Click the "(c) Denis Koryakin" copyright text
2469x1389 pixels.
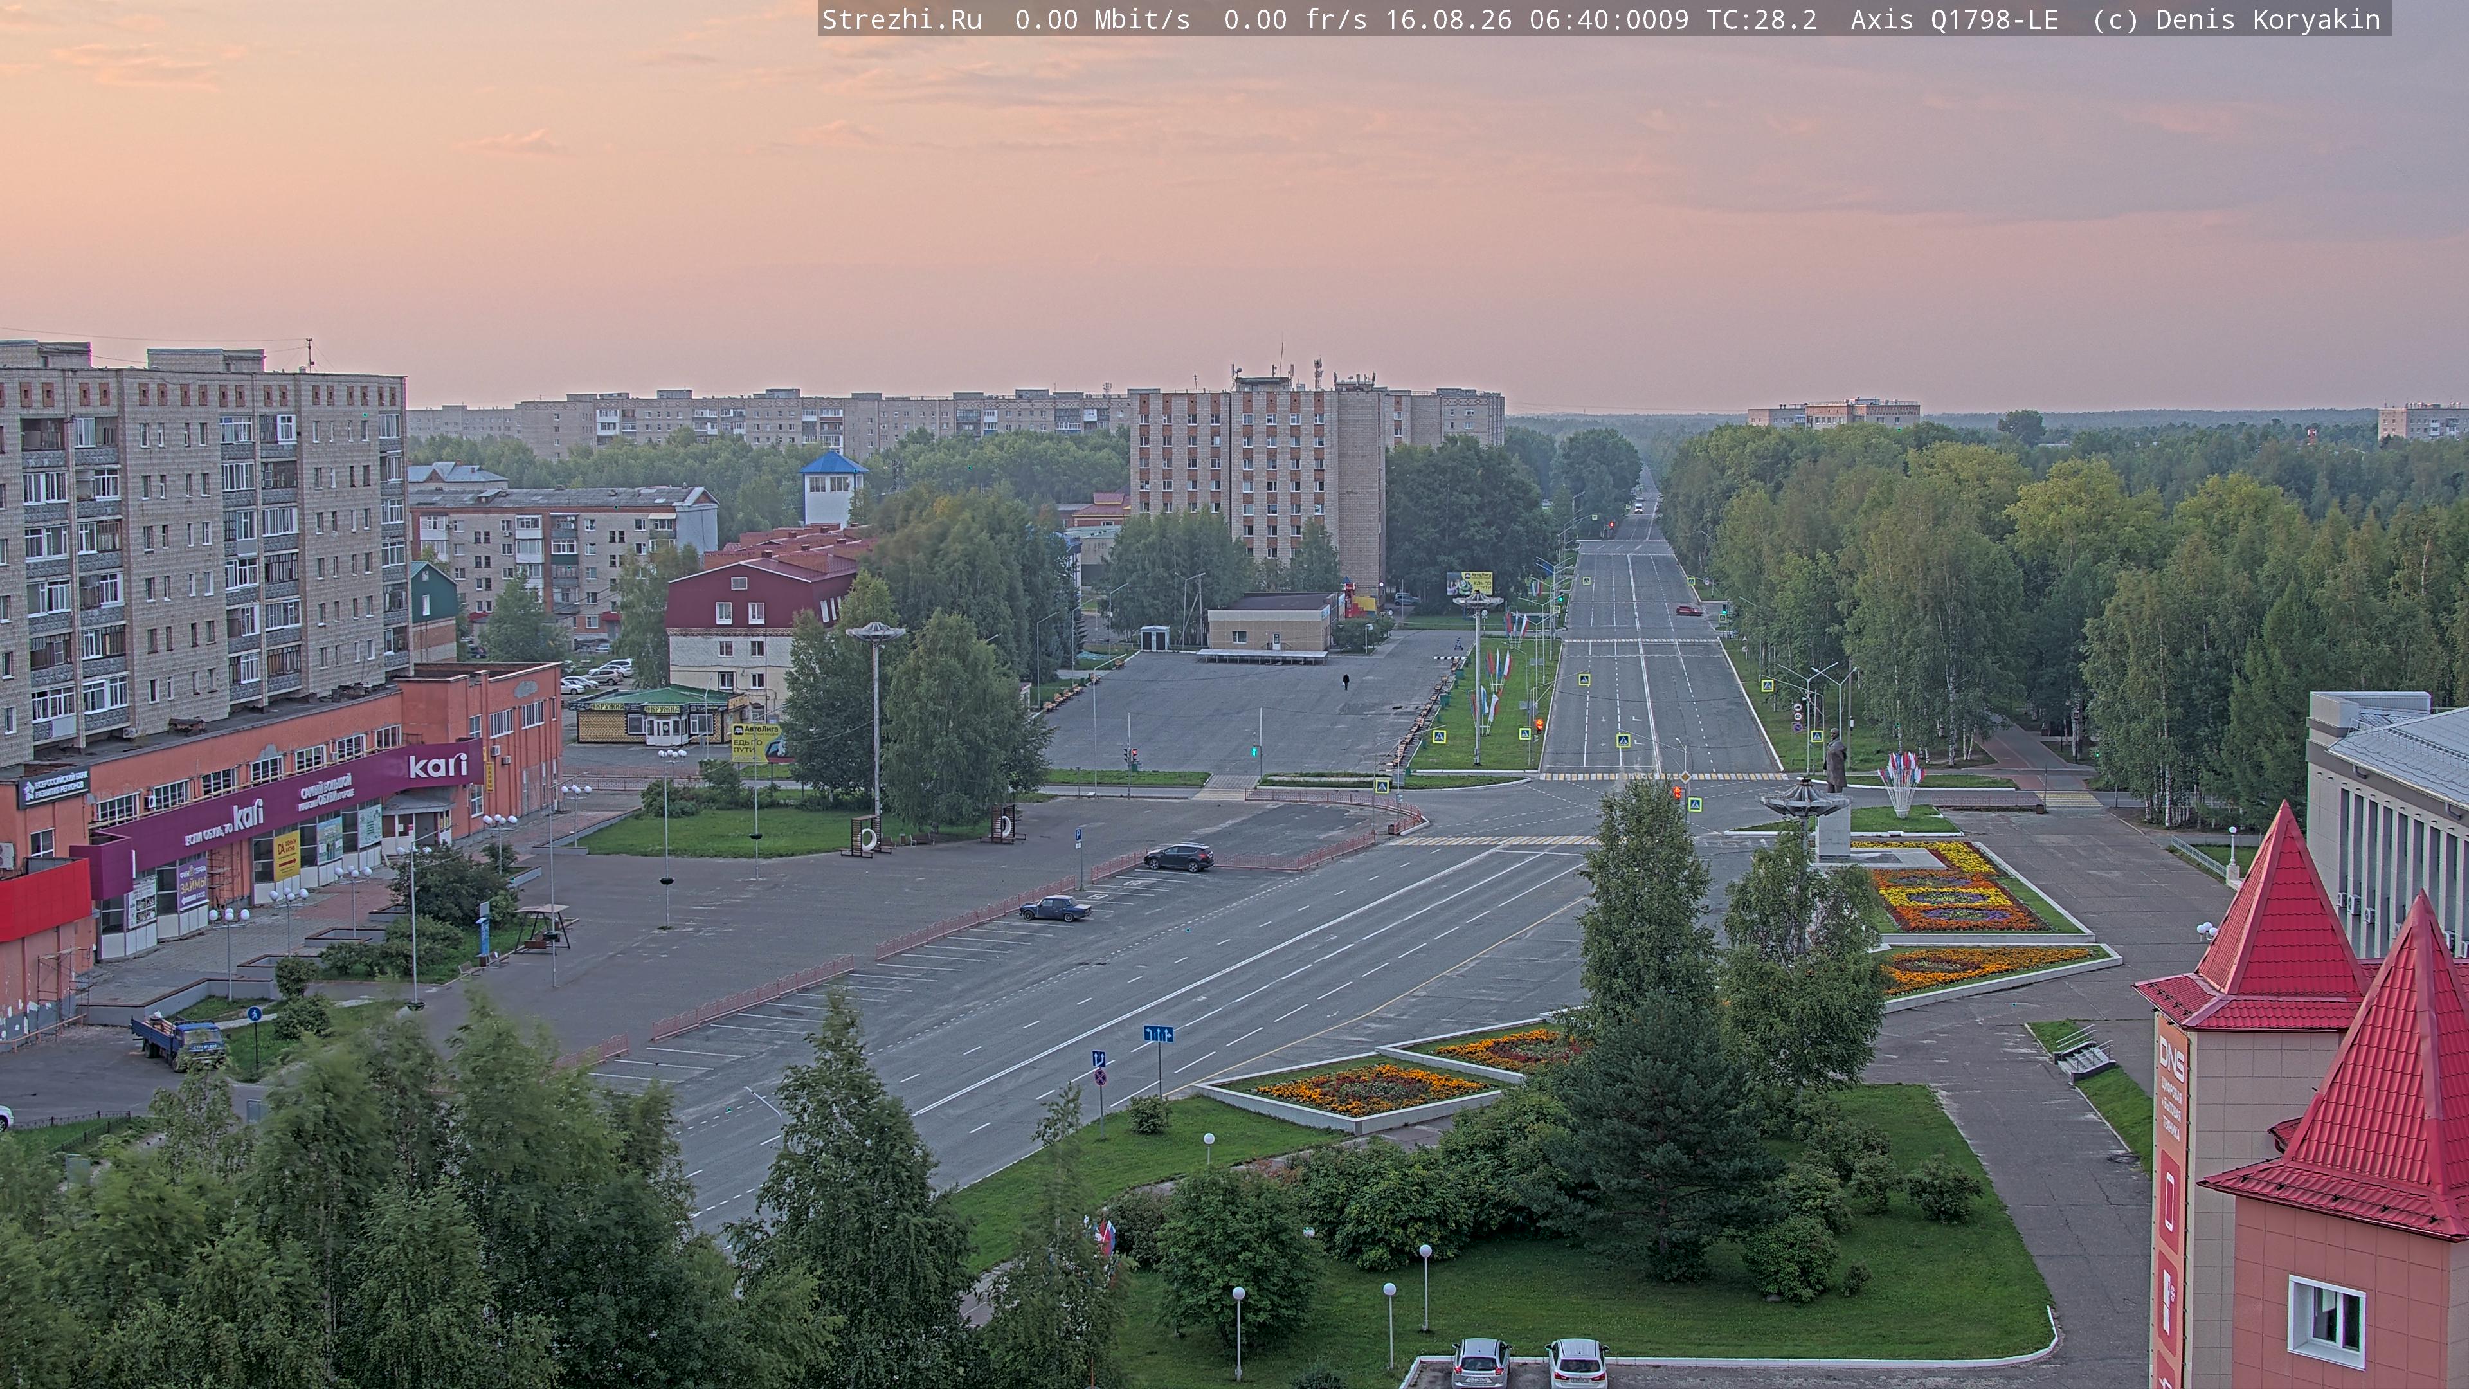[x=2236, y=20]
